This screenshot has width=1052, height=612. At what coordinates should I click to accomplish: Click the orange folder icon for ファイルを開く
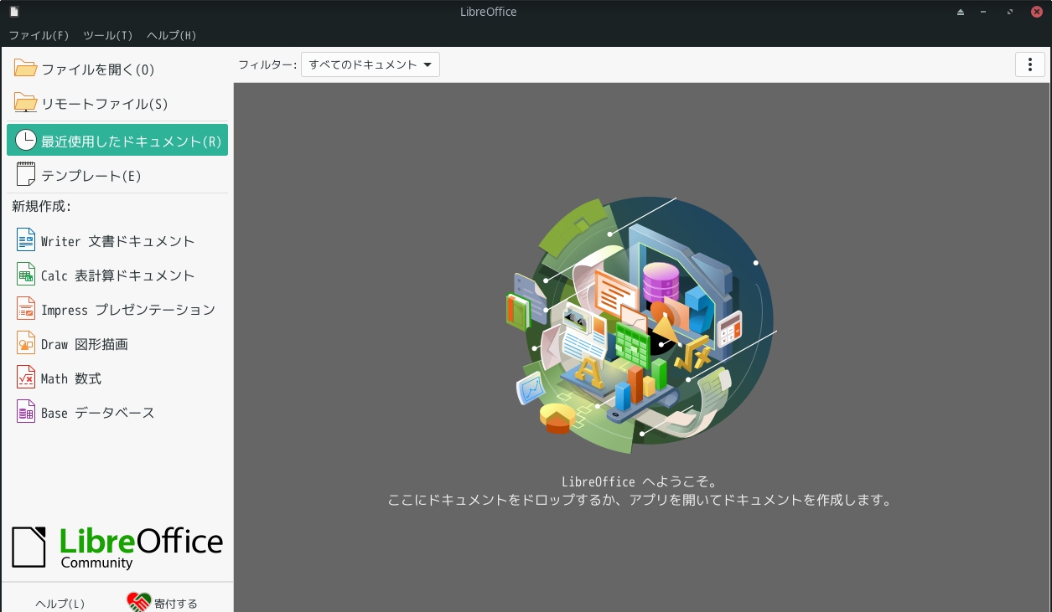pos(26,69)
